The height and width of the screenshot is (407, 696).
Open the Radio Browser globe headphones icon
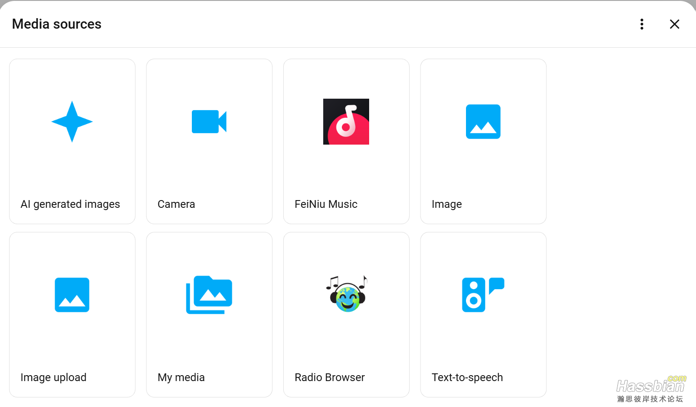[x=346, y=294]
